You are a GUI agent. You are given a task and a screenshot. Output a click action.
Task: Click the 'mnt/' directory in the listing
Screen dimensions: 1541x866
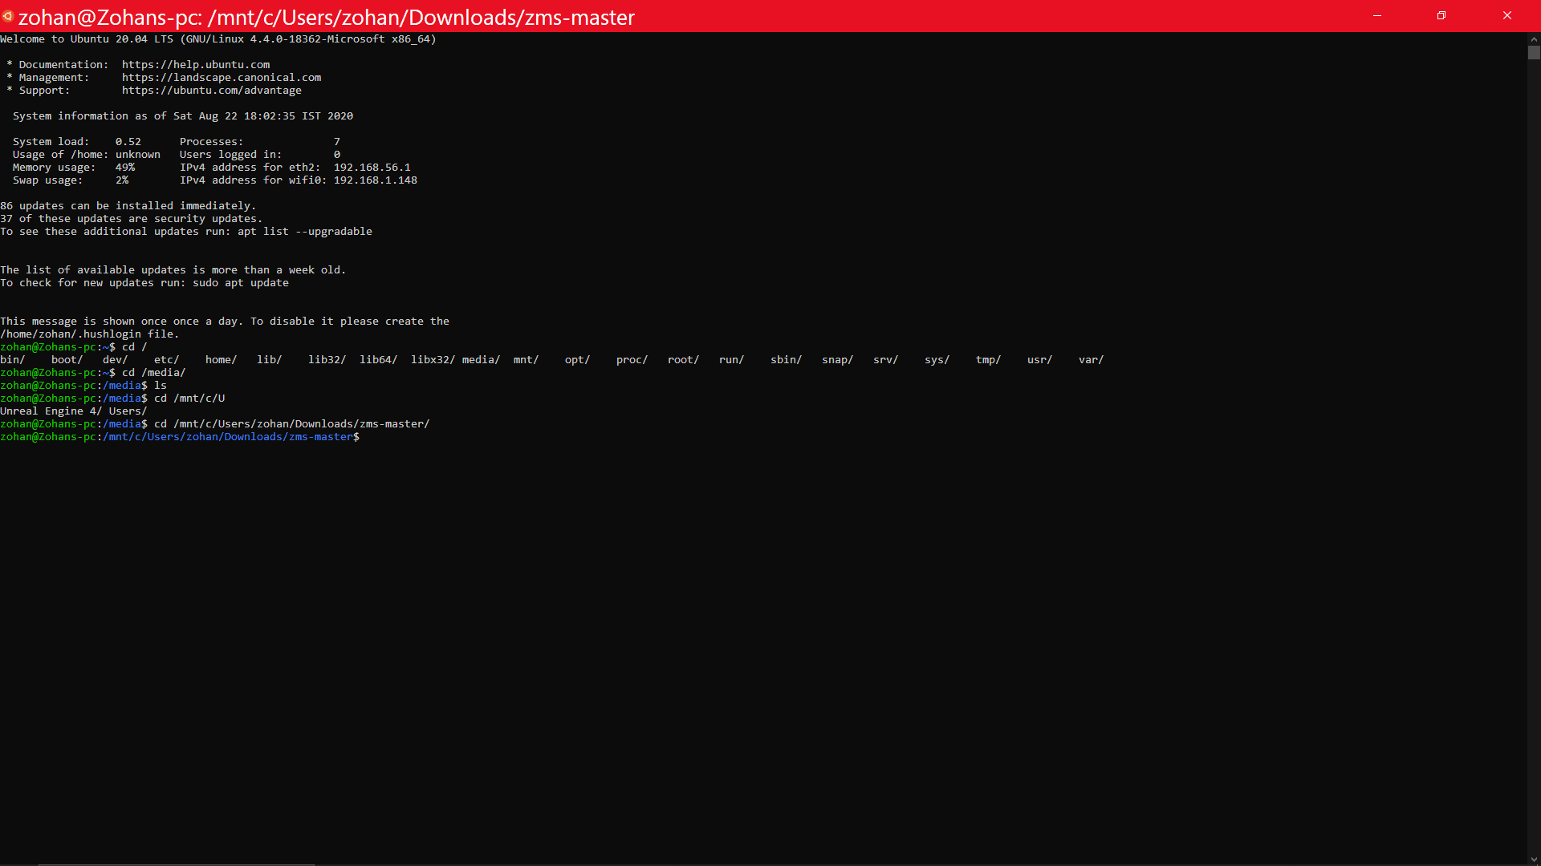point(526,360)
